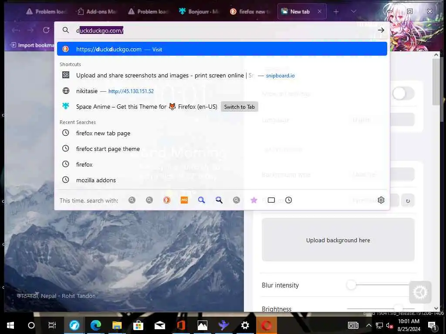Search history using the clock icon in search bar
Screen dimensions: 446x334
tap(288, 200)
